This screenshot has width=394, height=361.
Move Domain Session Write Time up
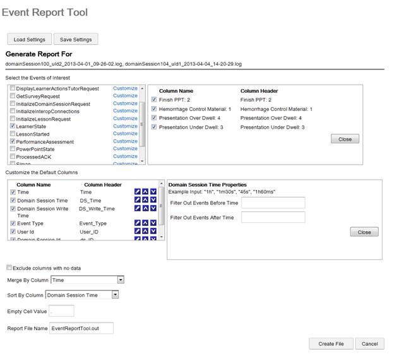coord(145,208)
